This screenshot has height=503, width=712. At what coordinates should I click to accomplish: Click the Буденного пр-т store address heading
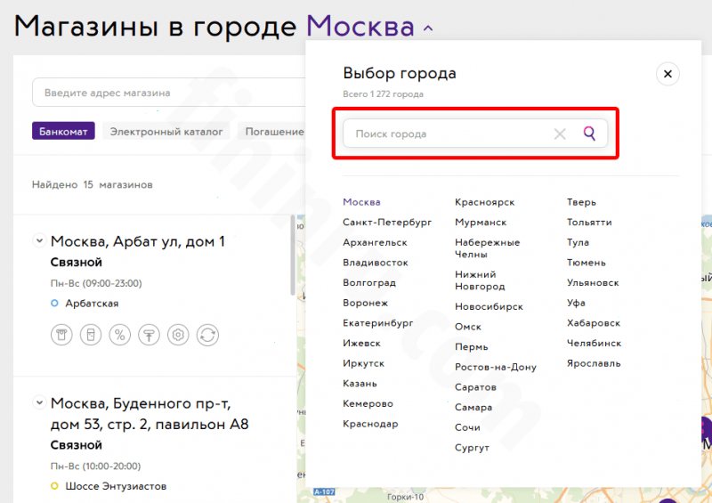pyautogui.click(x=150, y=413)
